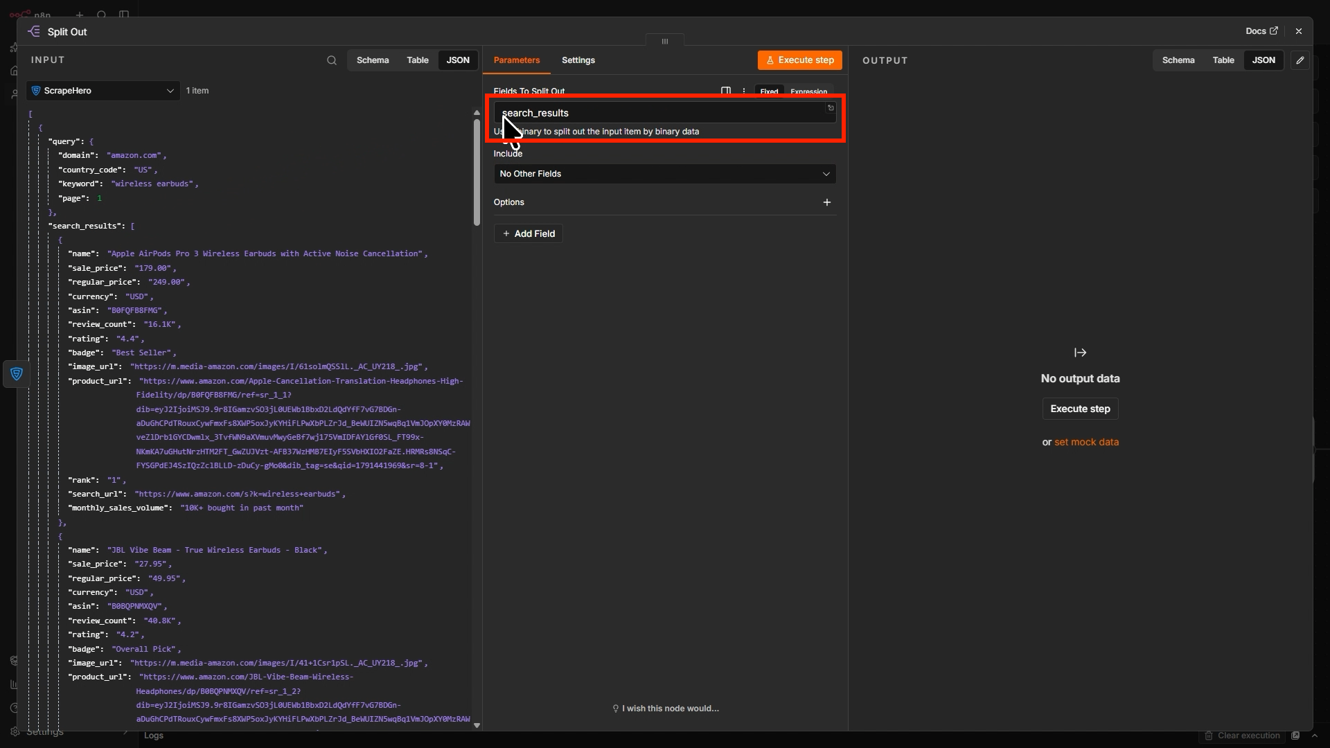Click the Add Field button

click(529, 233)
